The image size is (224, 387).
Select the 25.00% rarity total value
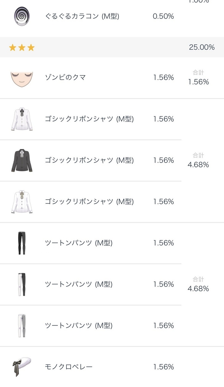[x=202, y=47]
